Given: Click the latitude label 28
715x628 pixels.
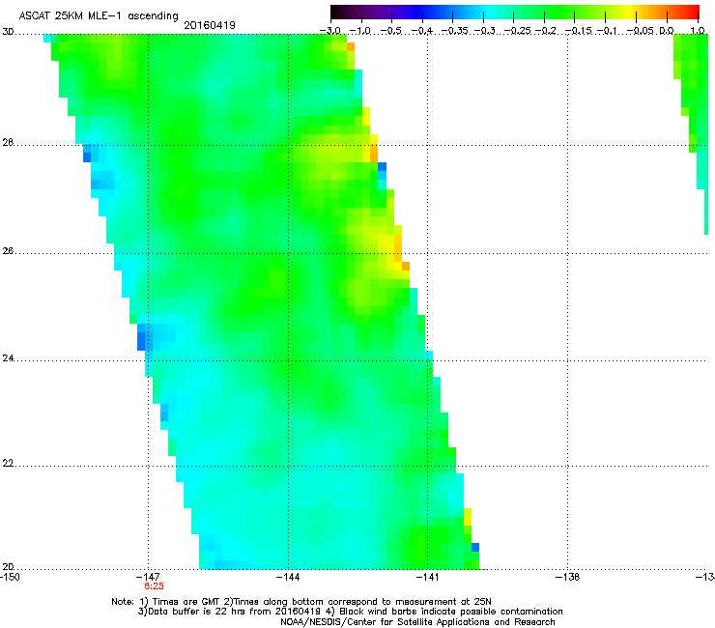Looking at the screenshot, I should click(x=8, y=142).
